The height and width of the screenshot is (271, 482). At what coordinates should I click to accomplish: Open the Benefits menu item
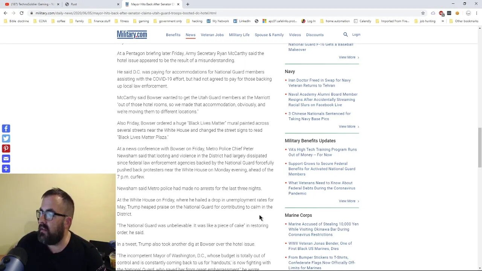(173, 35)
